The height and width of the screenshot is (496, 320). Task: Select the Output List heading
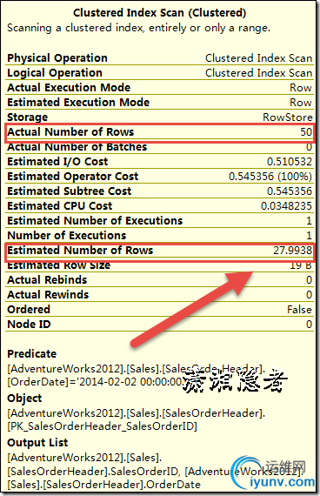[37, 443]
